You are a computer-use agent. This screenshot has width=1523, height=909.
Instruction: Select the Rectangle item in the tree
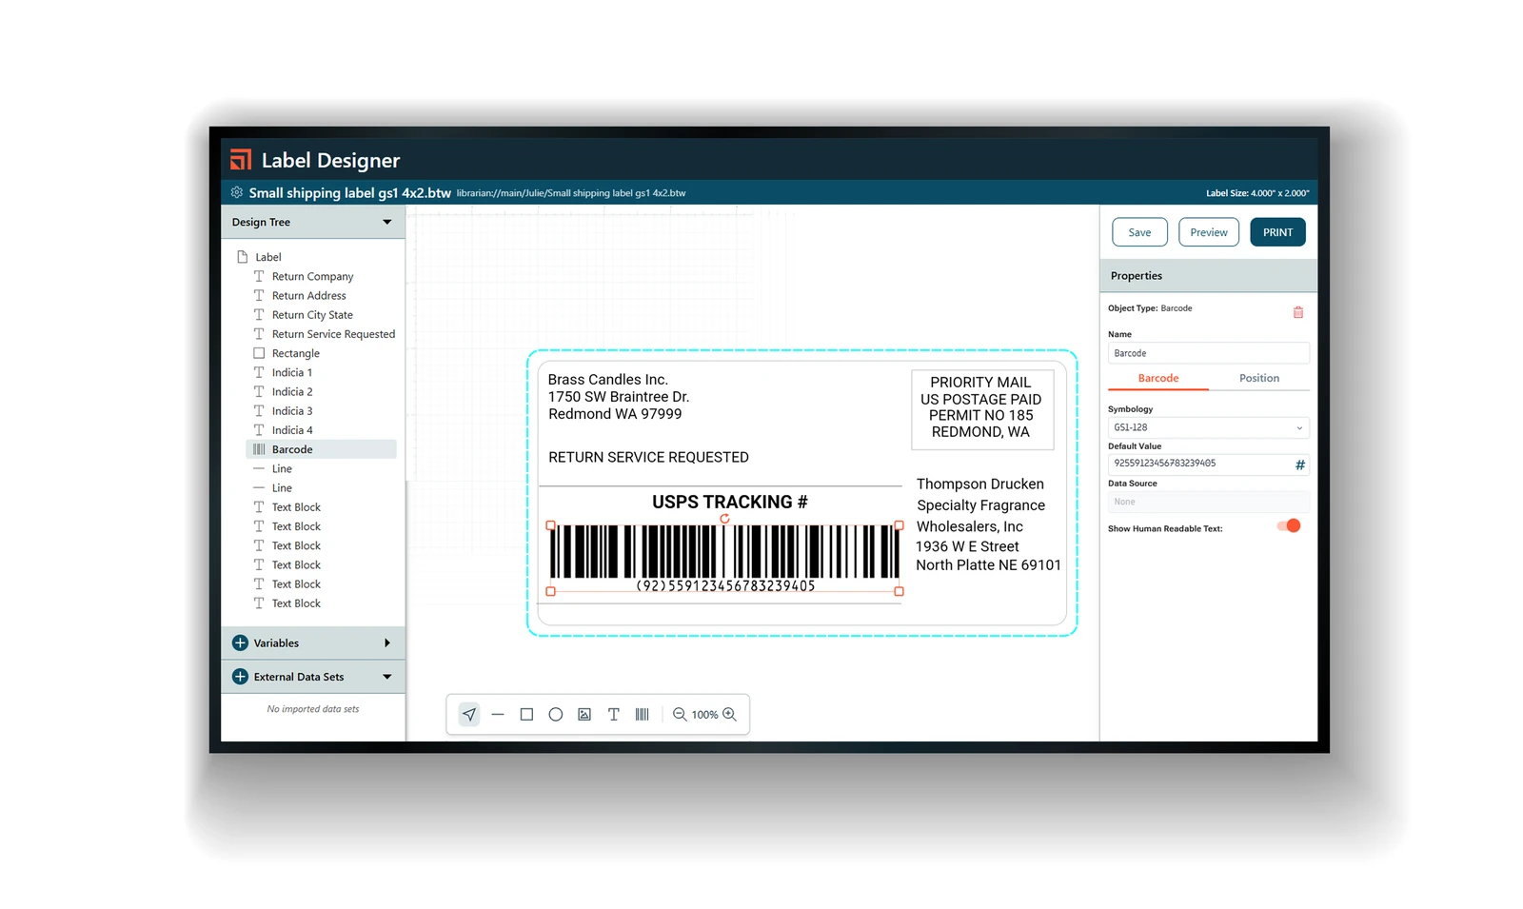295,353
